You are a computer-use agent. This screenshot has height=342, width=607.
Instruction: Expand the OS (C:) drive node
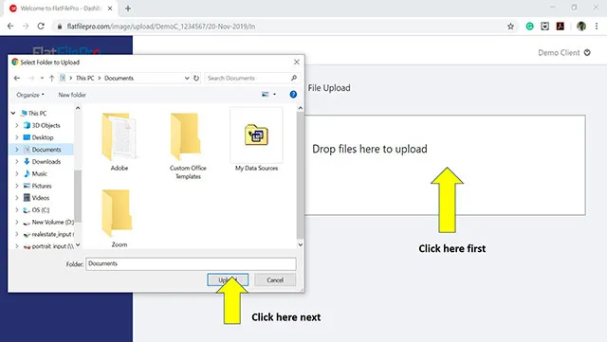click(17, 210)
